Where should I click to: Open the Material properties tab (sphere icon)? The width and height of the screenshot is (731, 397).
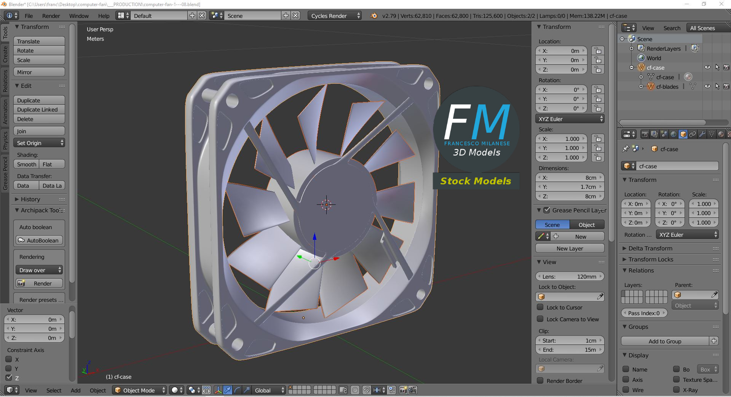pyautogui.click(x=721, y=134)
